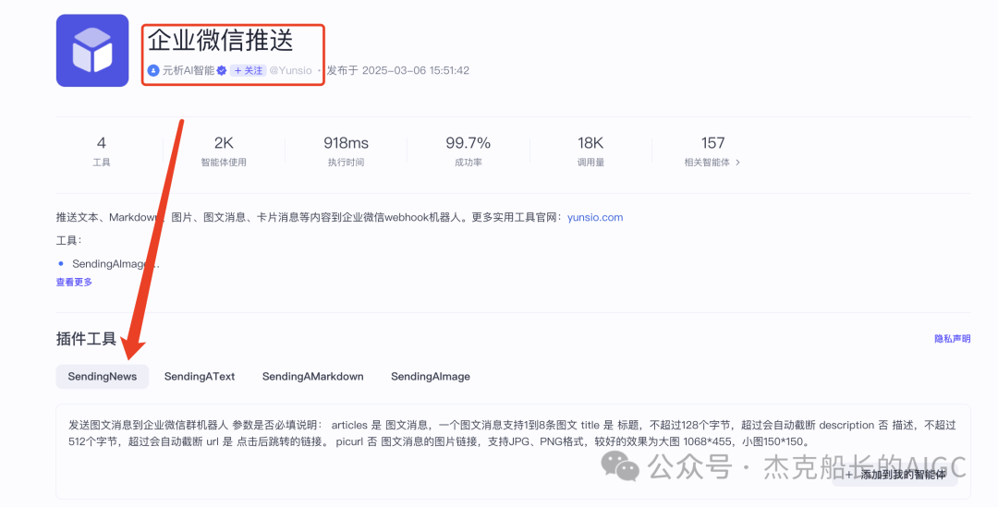Visit the yunsio.com website link
998x507 pixels.
[595, 218]
